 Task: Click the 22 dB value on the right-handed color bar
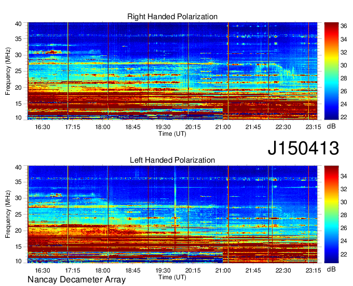[x=344, y=117]
